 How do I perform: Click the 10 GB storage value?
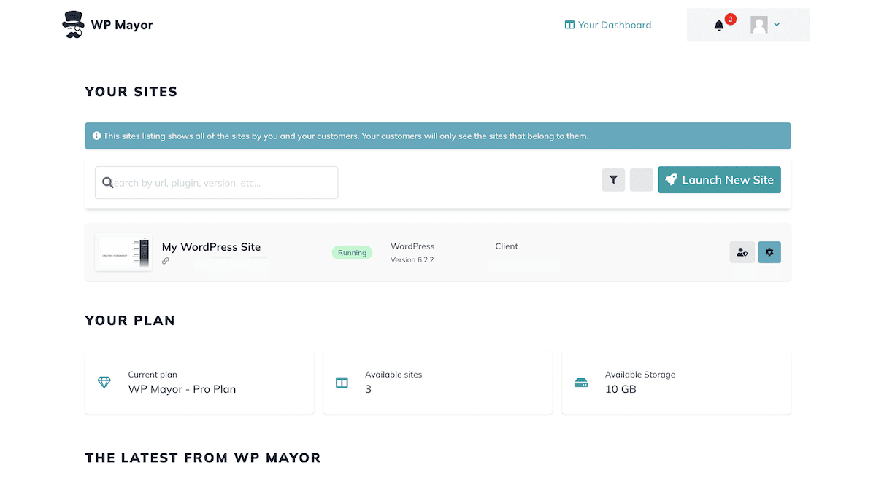coord(620,389)
